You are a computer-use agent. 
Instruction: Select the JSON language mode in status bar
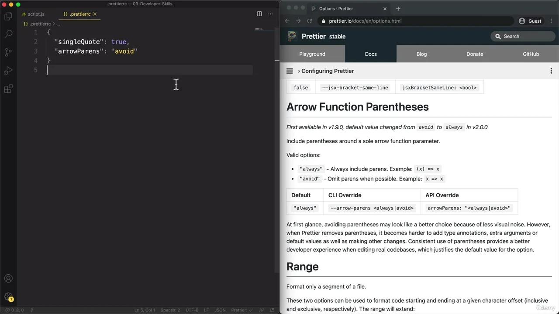[220, 310]
